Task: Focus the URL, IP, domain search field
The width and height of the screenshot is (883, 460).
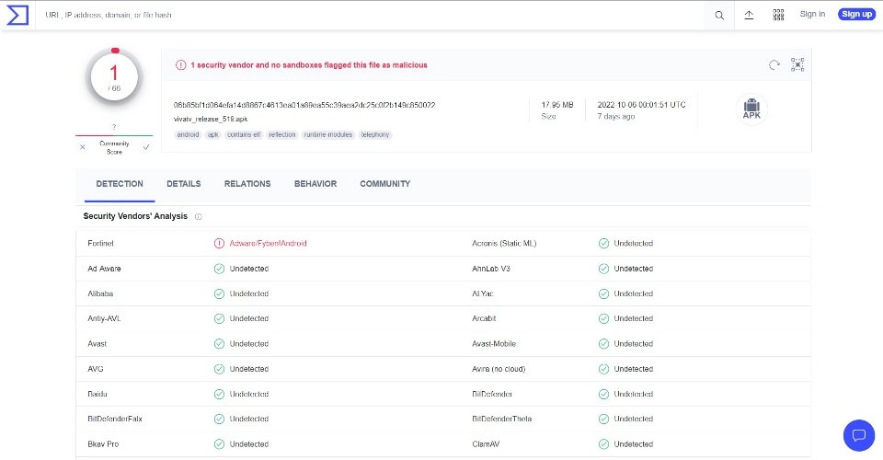Action: 372,16
